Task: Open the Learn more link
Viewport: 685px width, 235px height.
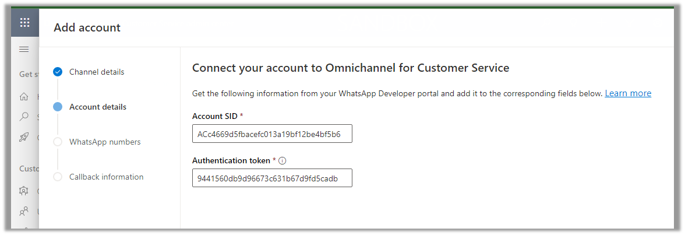Action: [628, 93]
